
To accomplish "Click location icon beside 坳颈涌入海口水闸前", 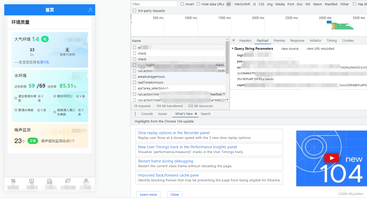I will click(55, 112).
